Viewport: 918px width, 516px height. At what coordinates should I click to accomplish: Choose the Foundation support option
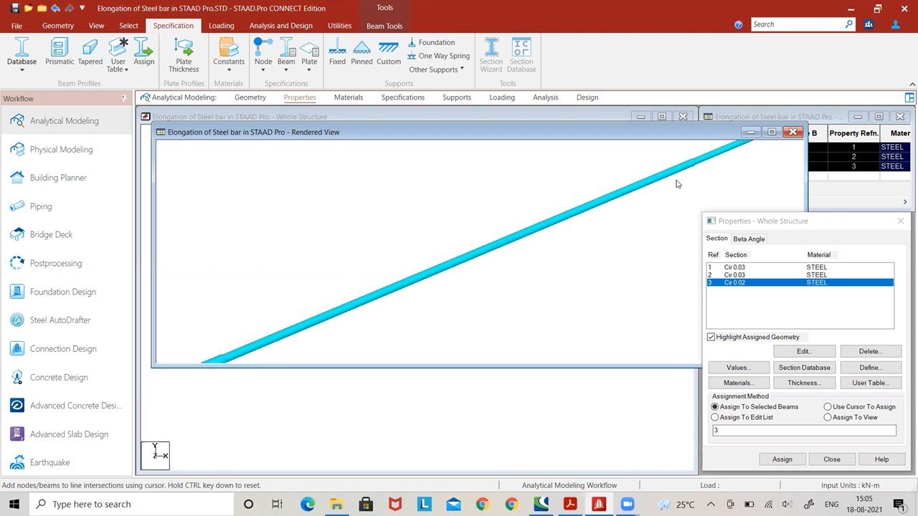[431, 42]
